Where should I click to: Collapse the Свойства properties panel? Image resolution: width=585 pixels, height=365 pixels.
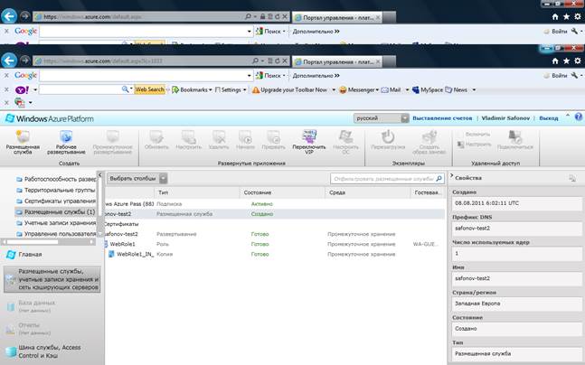click(x=451, y=175)
